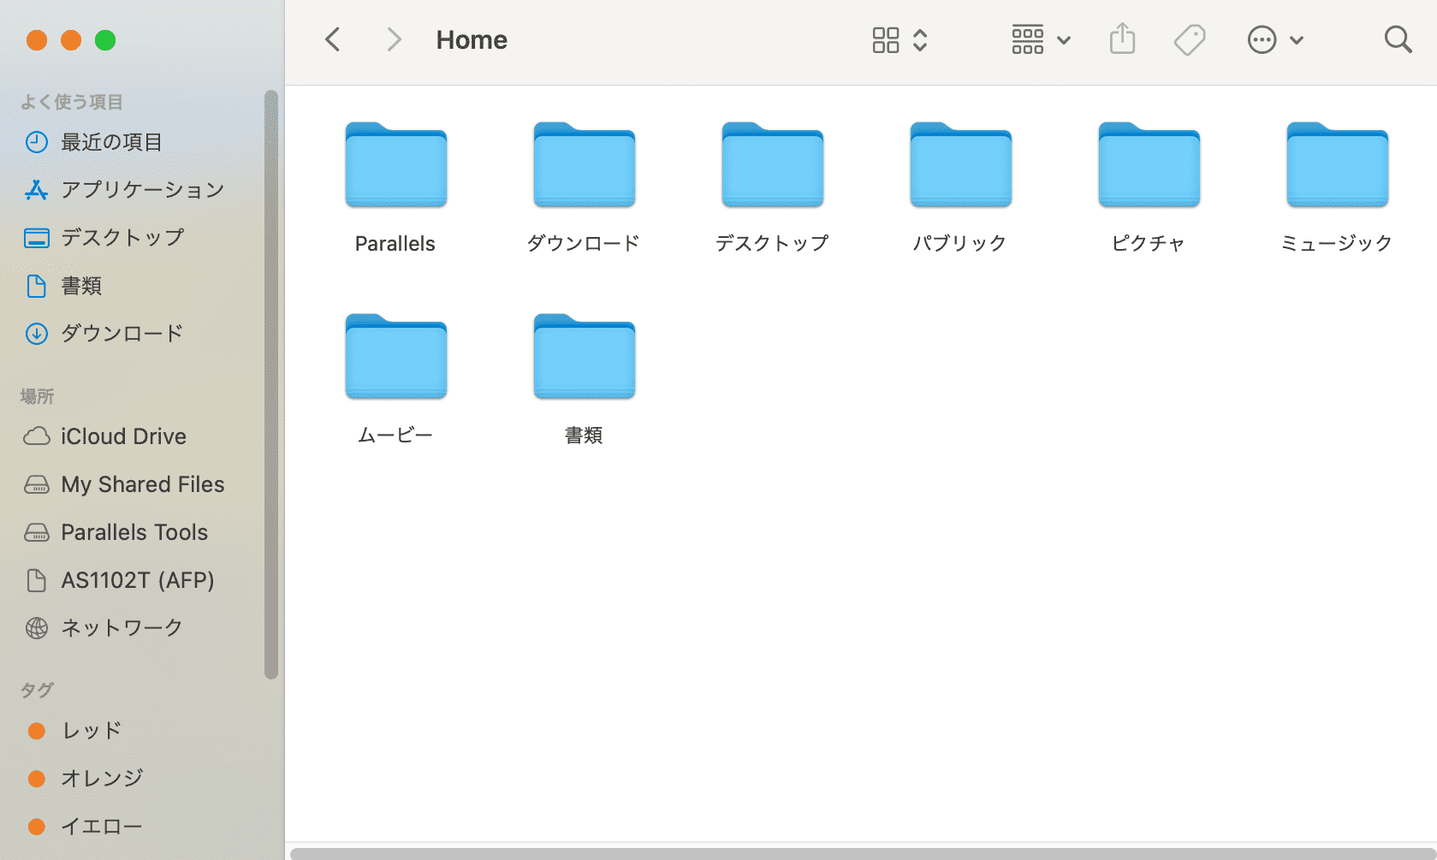This screenshot has width=1437, height=860.
Task: Switch view using the icon grid button
Action: [900, 40]
